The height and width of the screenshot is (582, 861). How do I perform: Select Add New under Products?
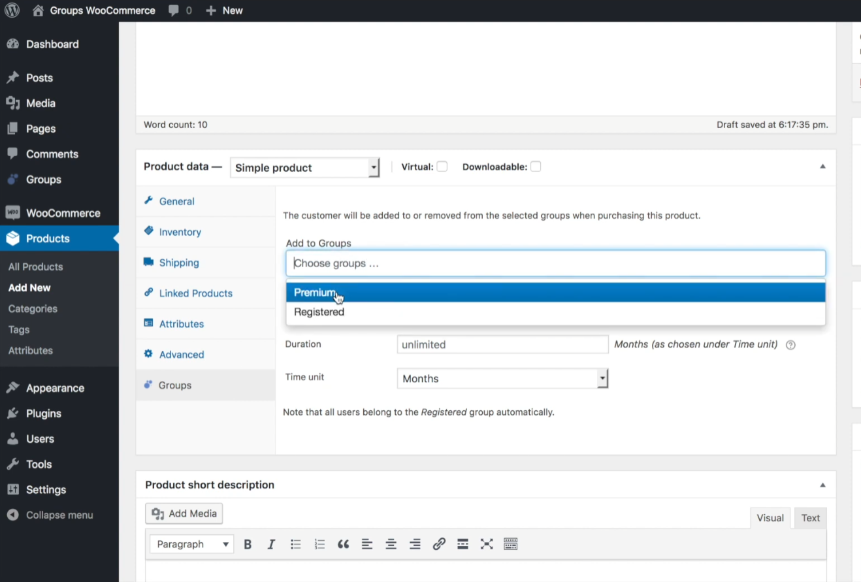29,287
